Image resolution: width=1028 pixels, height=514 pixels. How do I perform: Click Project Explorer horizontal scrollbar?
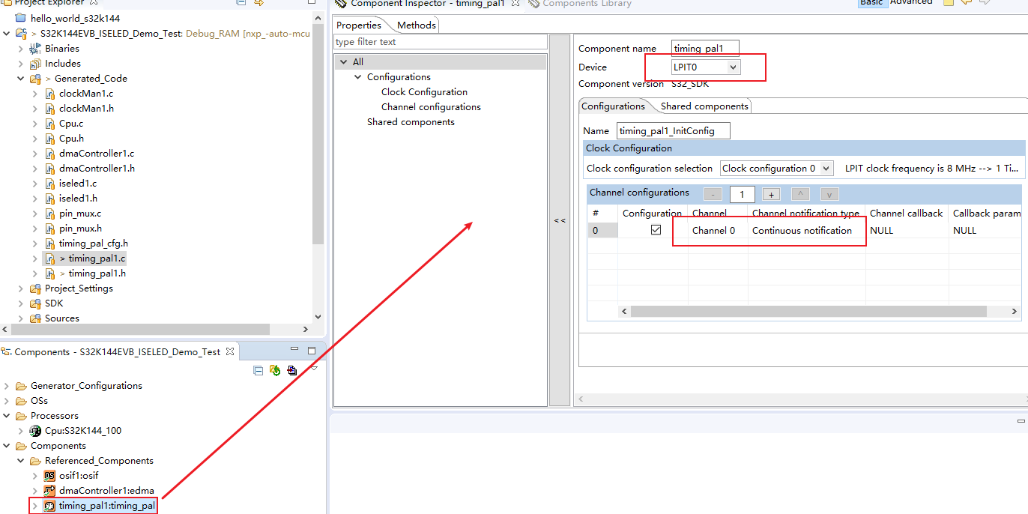tap(141, 329)
